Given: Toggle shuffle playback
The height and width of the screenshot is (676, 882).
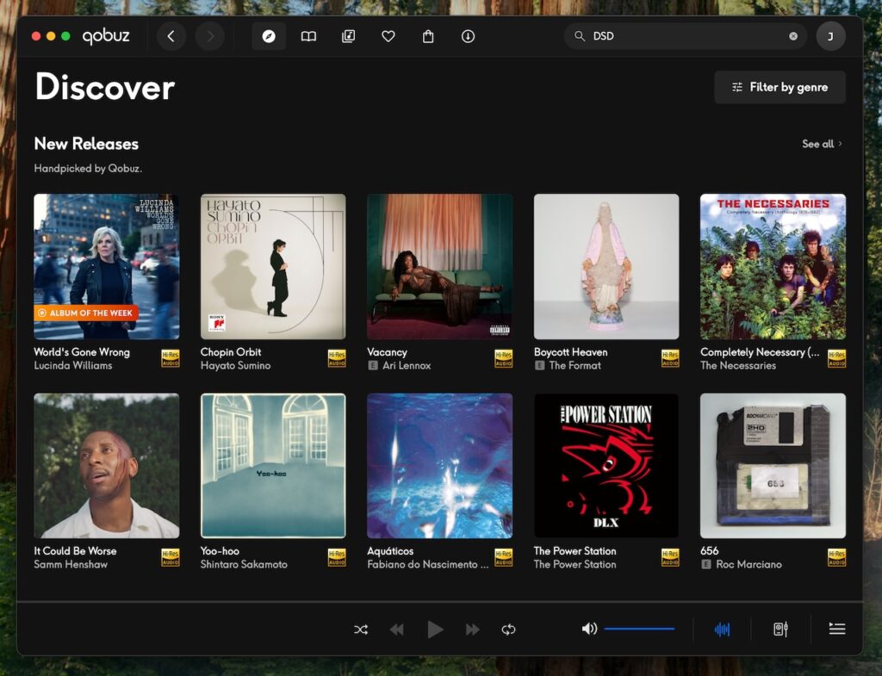Looking at the screenshot, I should [361, 629].
